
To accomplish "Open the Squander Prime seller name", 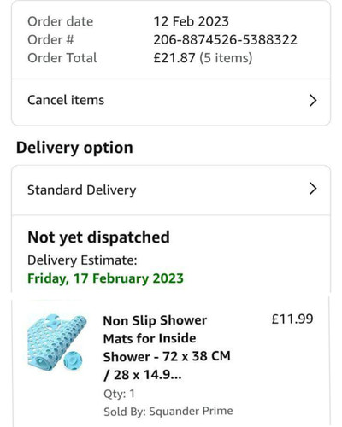I will click(191, 411).
